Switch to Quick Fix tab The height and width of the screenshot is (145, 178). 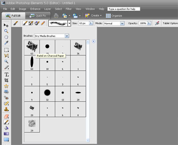click(38, 16)
